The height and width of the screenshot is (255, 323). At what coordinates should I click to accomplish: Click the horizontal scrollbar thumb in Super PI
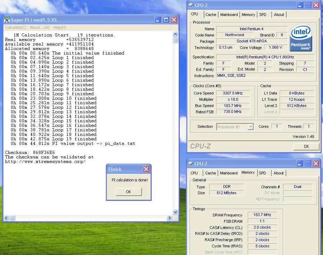tap(12, 218)
